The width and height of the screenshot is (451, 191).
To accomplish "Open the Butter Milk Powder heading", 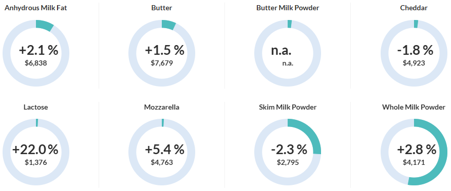I will point(288,8).
